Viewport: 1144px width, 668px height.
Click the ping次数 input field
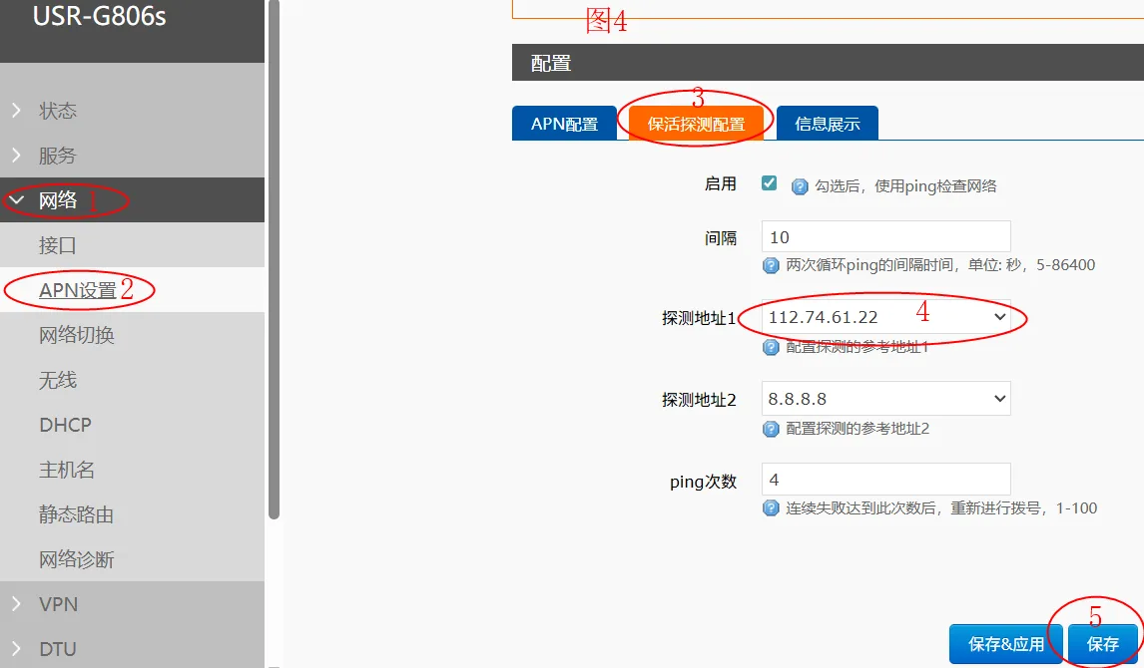885,480
